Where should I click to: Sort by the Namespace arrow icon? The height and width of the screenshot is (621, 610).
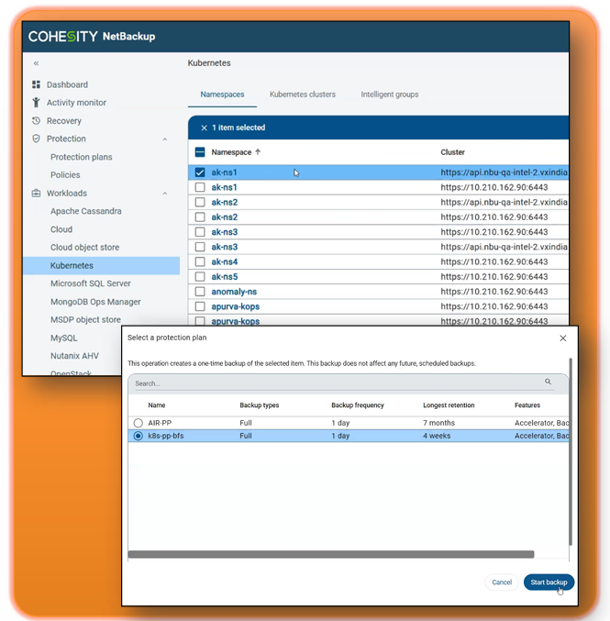(x=258, y=151)
